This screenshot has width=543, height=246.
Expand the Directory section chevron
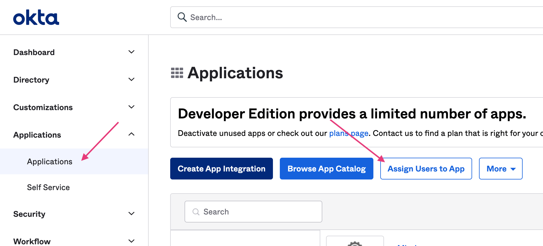click(131, 79)
